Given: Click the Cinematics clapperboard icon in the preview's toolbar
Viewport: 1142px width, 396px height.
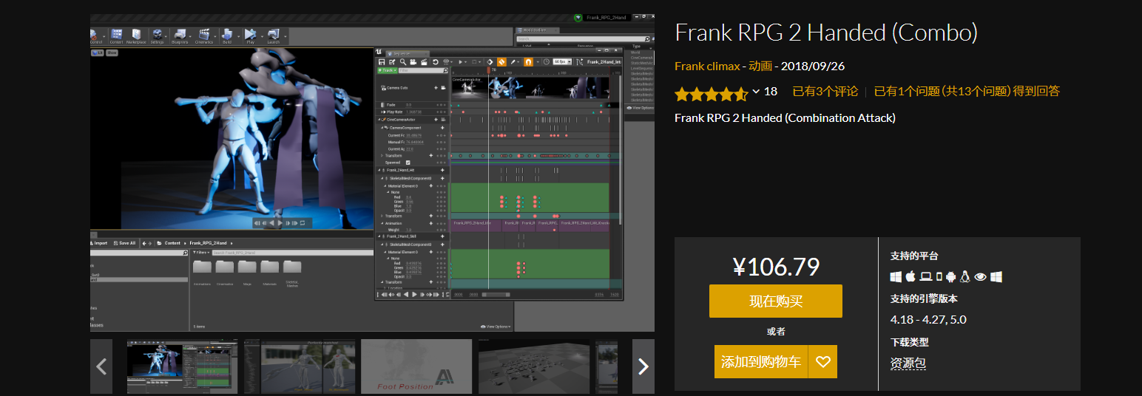Looking at the screenshot, I should point(204,35).
